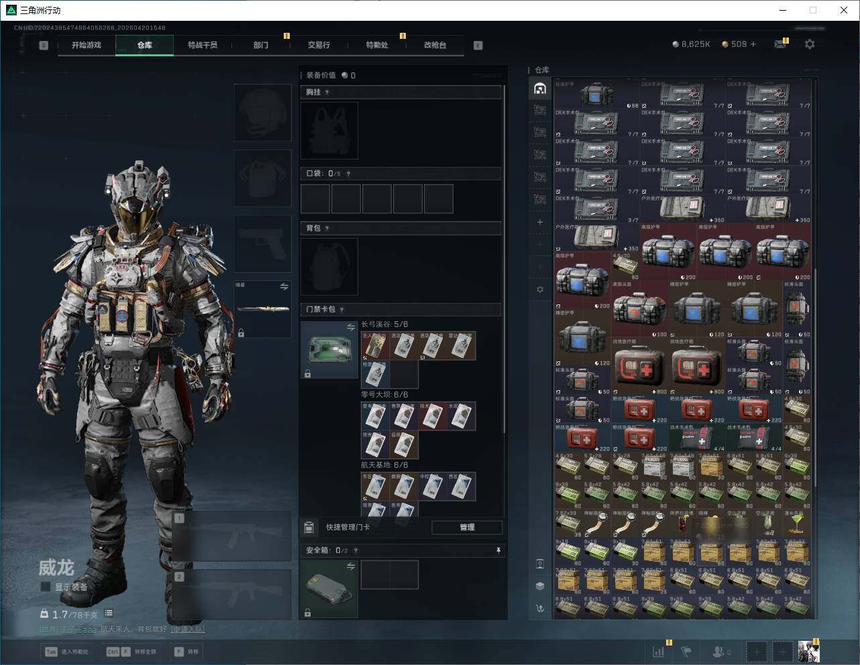The image size is (860, 665).
Task: Click the sort arrange icon in warehouse sidebar
Action: [540, 608]
